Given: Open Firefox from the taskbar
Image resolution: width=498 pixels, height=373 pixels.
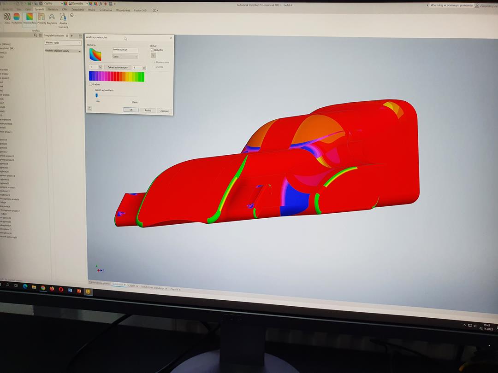Looking at the screenshot, I should point(52,289).
